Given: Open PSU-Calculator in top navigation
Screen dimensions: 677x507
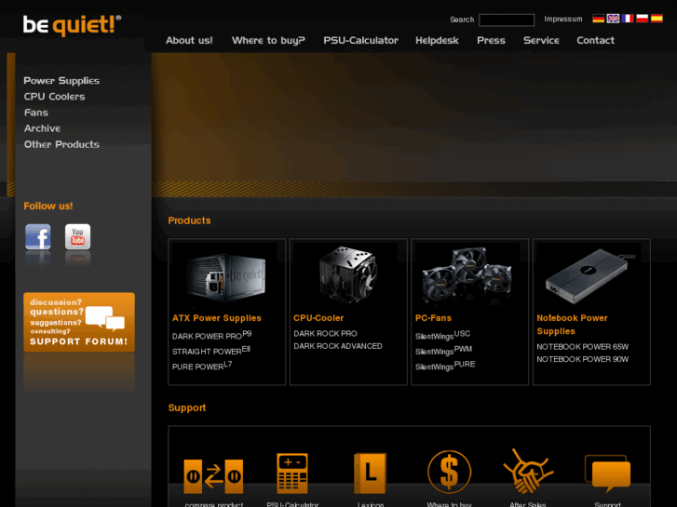Looking at the screenshot, I should [x=360, y=41].
